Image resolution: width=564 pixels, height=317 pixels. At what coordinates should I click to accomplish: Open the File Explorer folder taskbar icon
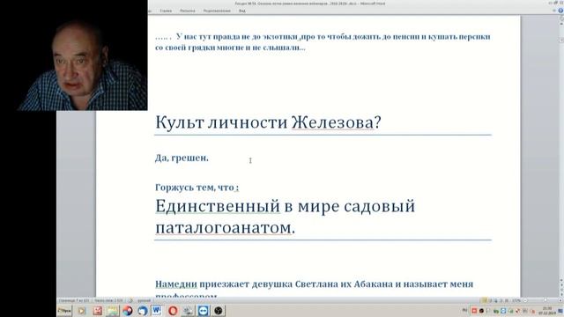point(112,311)
